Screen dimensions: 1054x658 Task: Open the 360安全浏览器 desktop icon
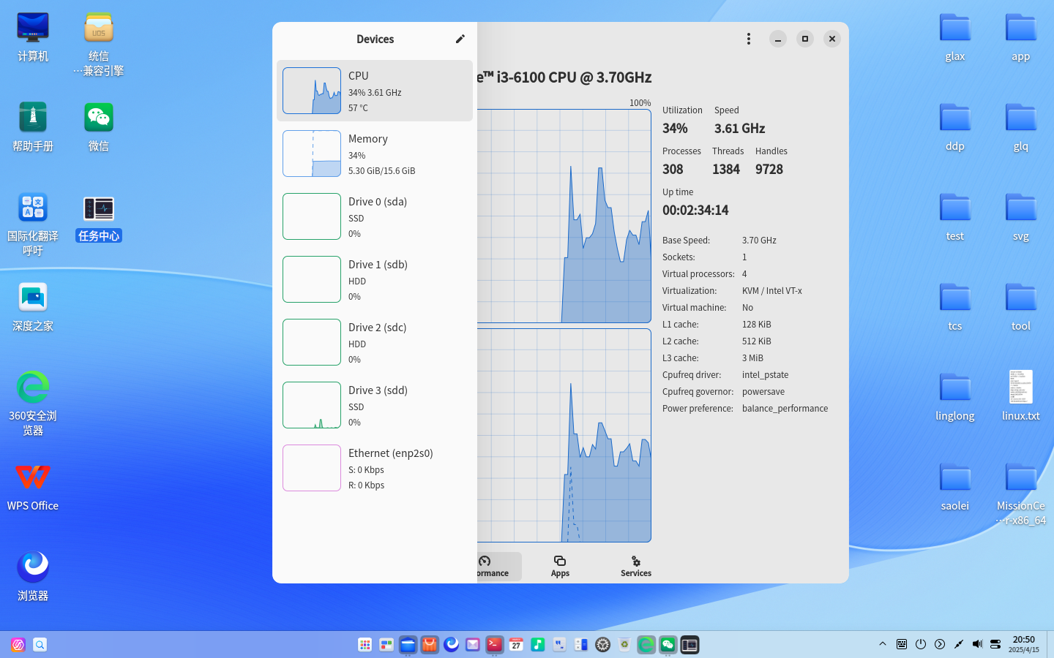point(33,404)
